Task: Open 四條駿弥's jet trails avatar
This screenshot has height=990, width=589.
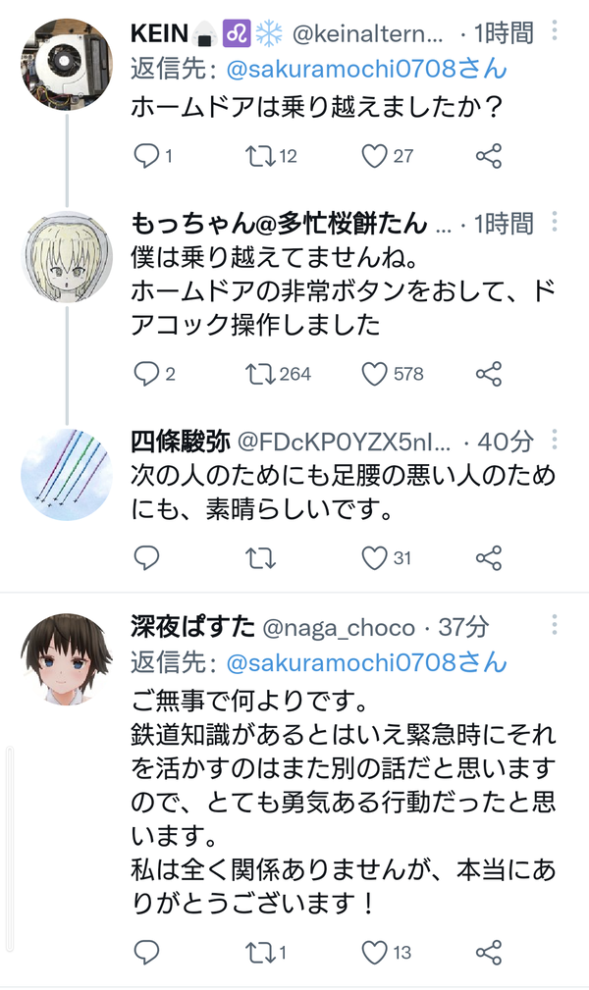Action: coord(67,474)
